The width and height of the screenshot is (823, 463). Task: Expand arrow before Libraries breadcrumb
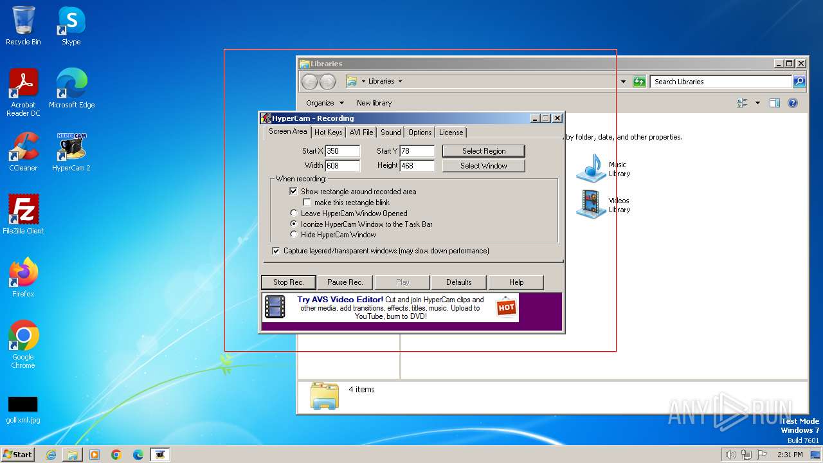(363, 82)
